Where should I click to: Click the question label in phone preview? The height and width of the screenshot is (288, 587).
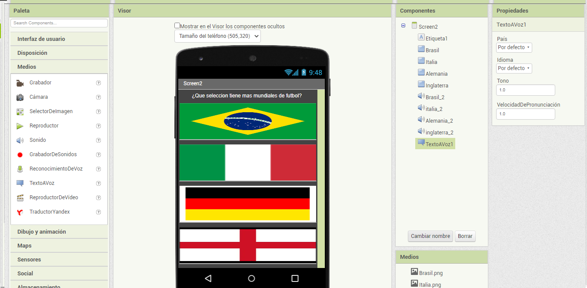pos(248,96)
